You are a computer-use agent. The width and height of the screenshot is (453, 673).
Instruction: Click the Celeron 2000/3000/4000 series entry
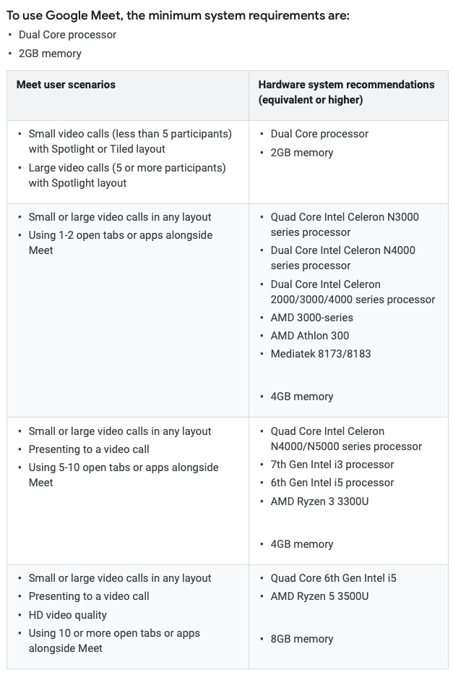pos(353,292)
